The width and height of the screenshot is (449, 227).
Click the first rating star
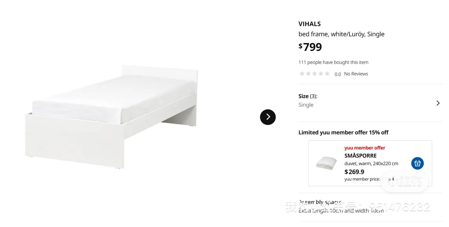tap(302, 74)
